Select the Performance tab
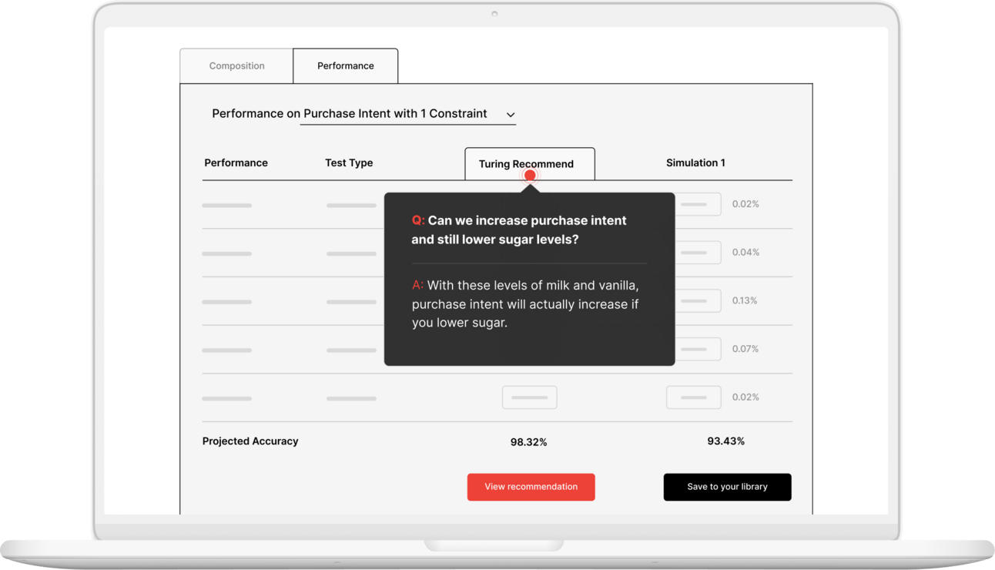 click(346, 66)
